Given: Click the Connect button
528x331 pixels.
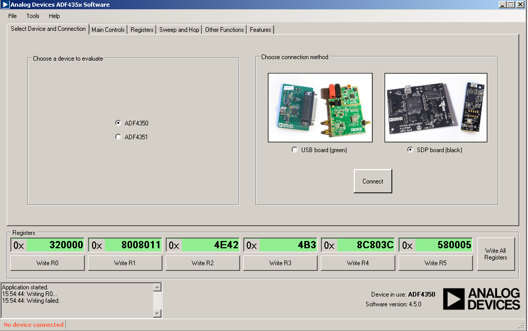Looking at the screenshot, I should tap(373, 181).
